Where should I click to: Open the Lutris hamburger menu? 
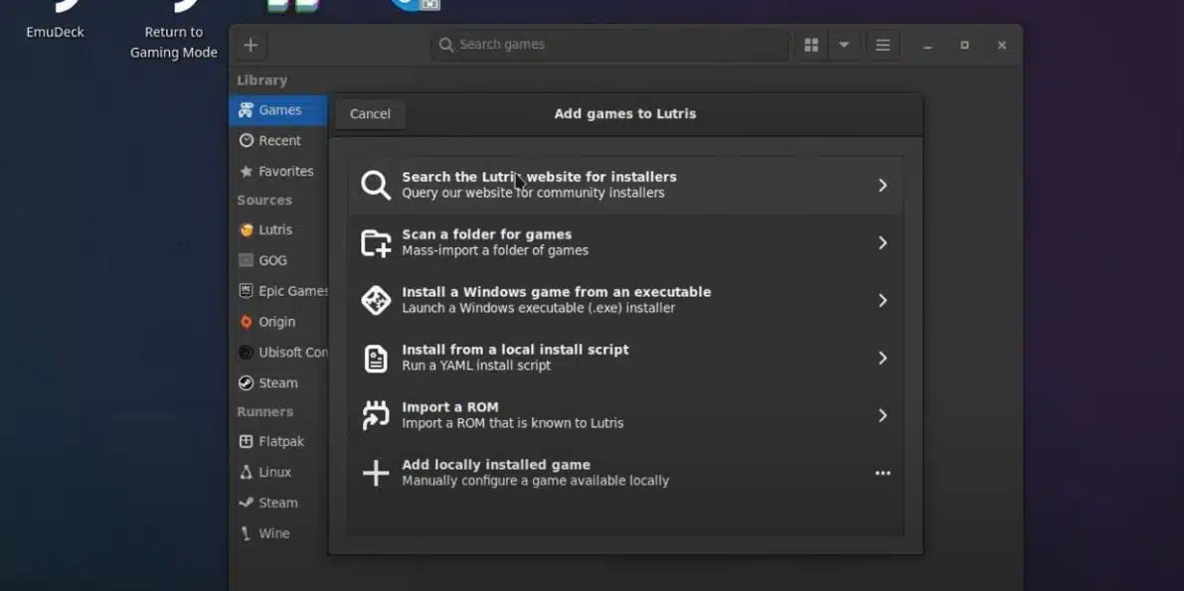[883, 46]
